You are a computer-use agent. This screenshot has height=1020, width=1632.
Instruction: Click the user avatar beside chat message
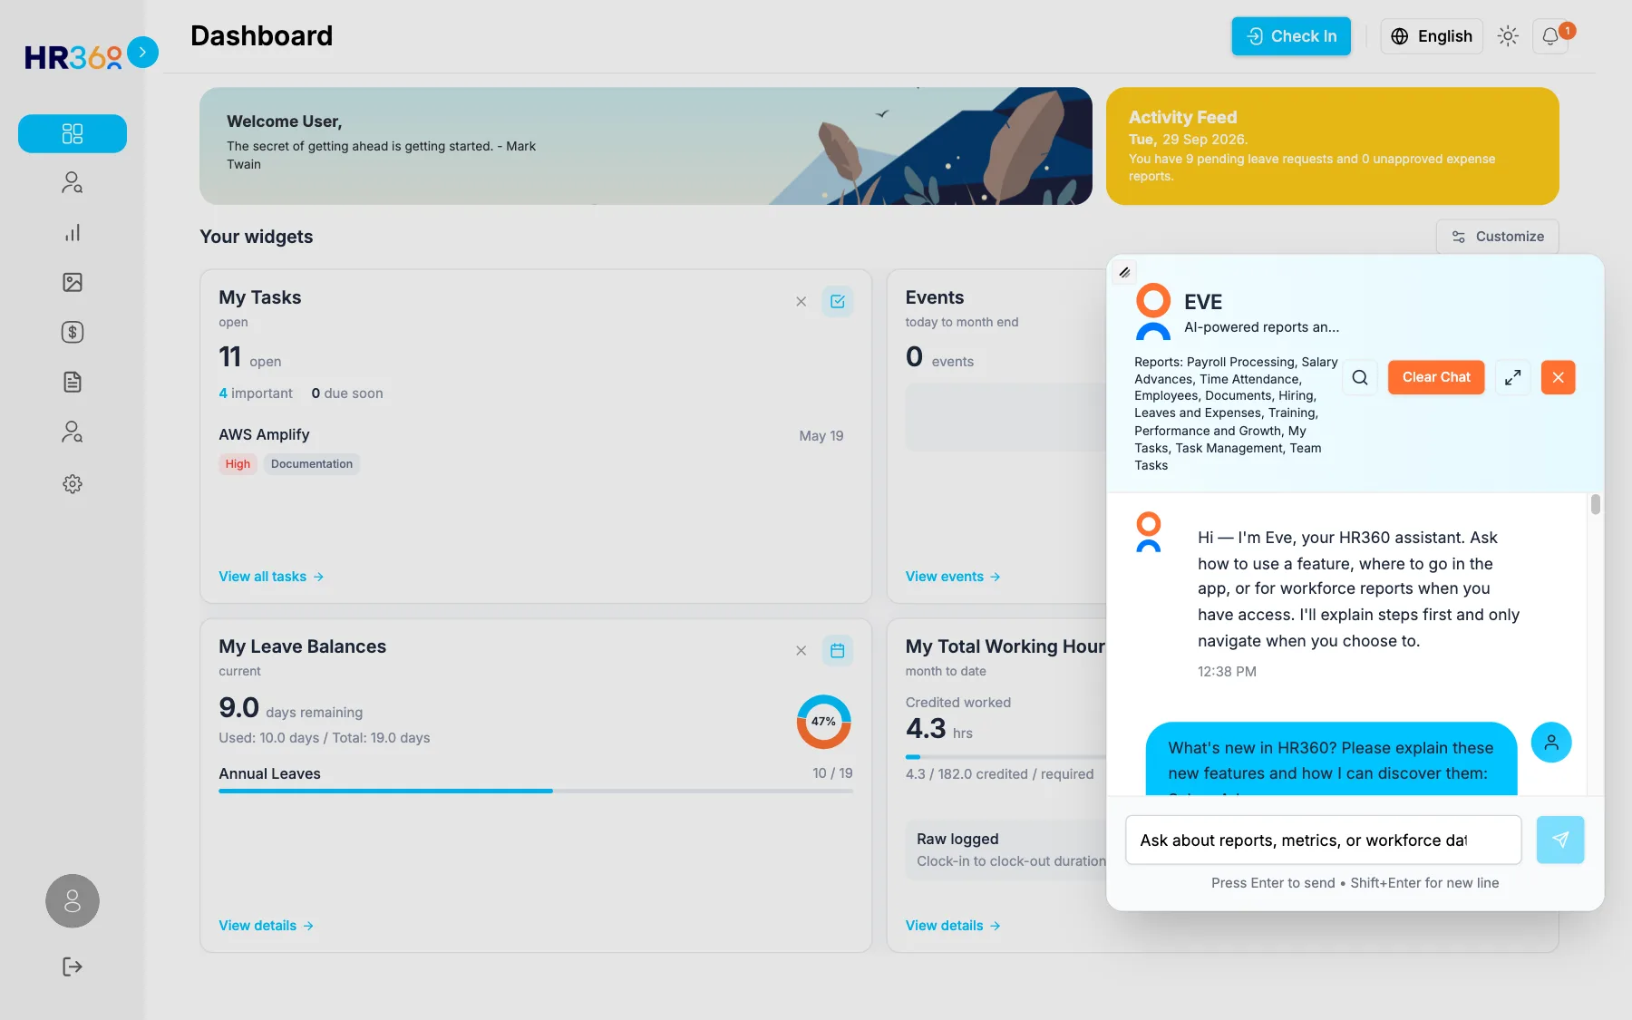coord(1551,743)
